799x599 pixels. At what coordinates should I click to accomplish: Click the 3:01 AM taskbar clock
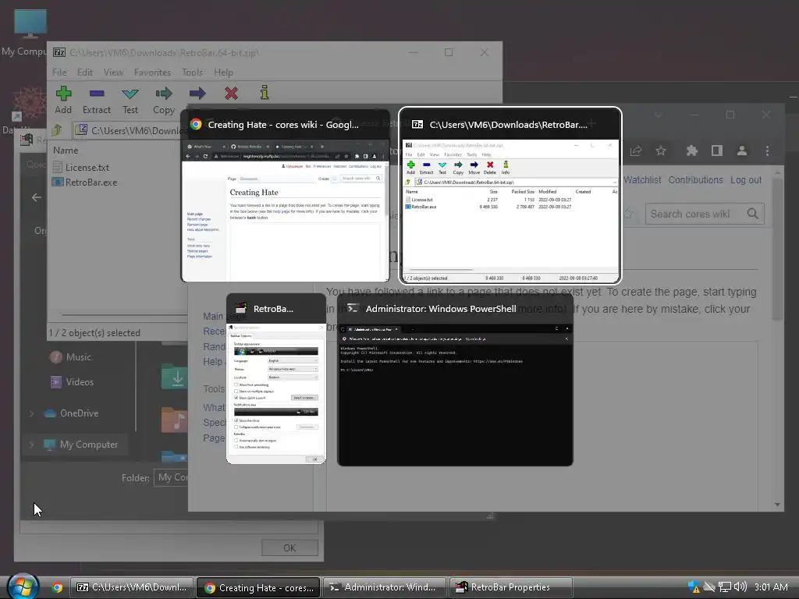click(x=771, y=587)
